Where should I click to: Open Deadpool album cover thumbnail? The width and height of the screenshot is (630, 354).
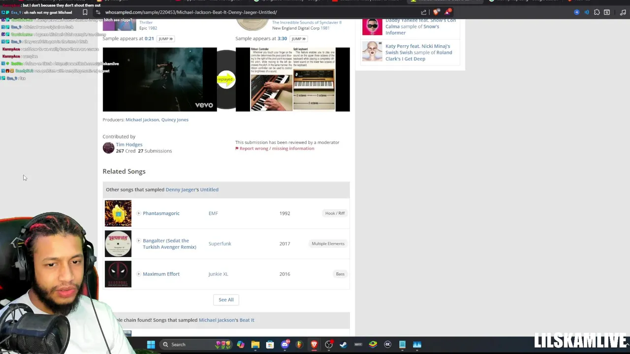(x=118, y=274)
